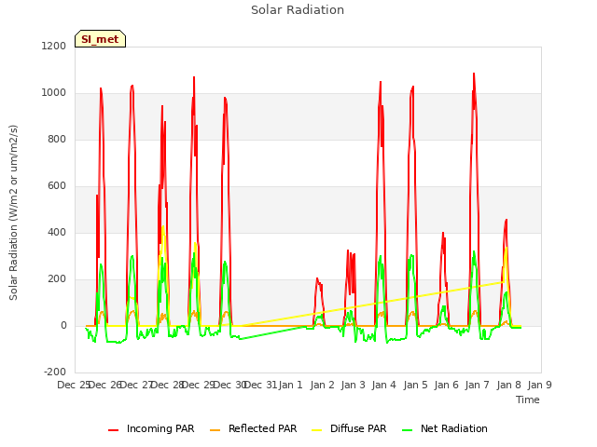Click the Jan 5 x-axis tick label
The height and width of the screenshot is (447, 597).
pos(415,385)
